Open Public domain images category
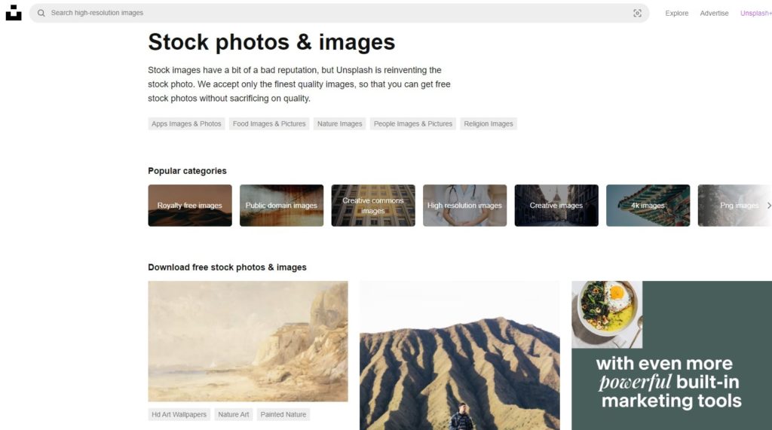The width and height of the screenshot is (772, 430). click(281, 206)
